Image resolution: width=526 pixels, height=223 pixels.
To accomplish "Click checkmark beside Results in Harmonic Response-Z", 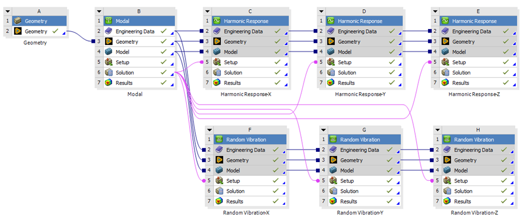I will [x=506, y=83].
